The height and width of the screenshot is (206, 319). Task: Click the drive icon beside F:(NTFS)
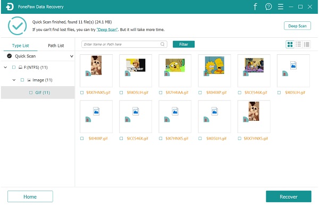coord(20,67)
